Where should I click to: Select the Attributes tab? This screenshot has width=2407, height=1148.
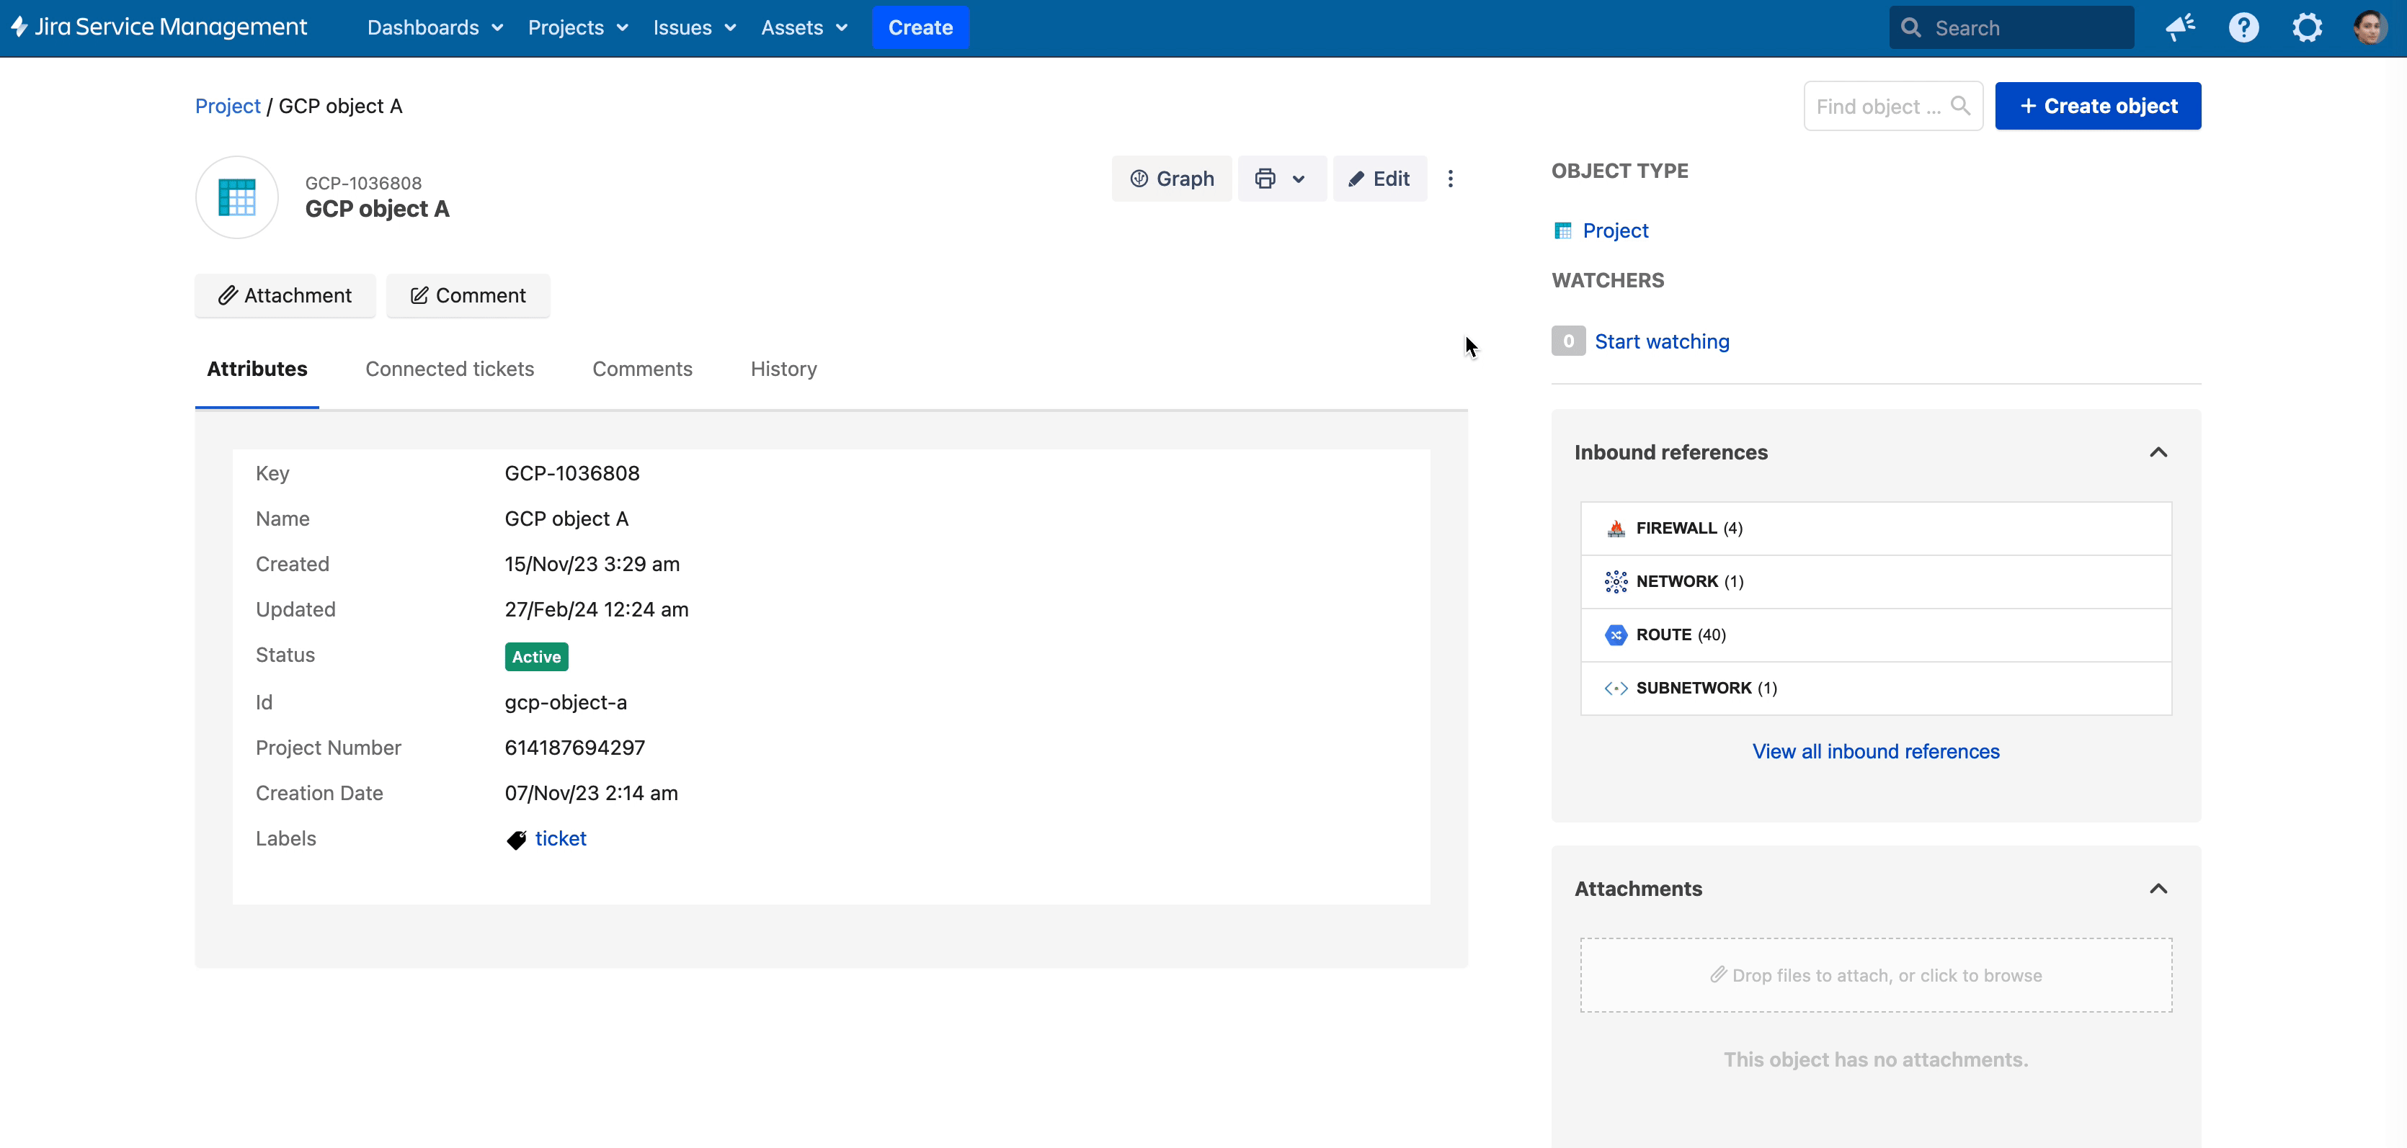pos(257,369)
